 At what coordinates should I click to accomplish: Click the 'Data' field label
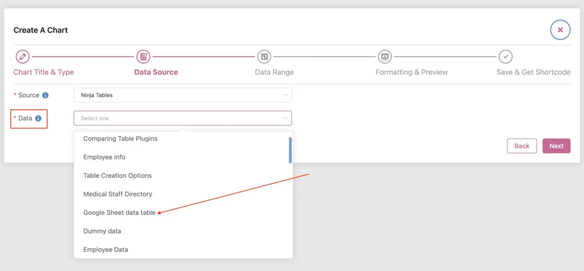click(25, 118)
